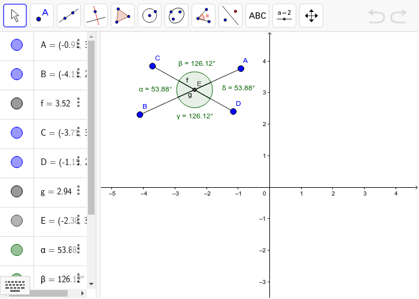Select the β = 126.12° algebra entry

click(x=62, y=279)
